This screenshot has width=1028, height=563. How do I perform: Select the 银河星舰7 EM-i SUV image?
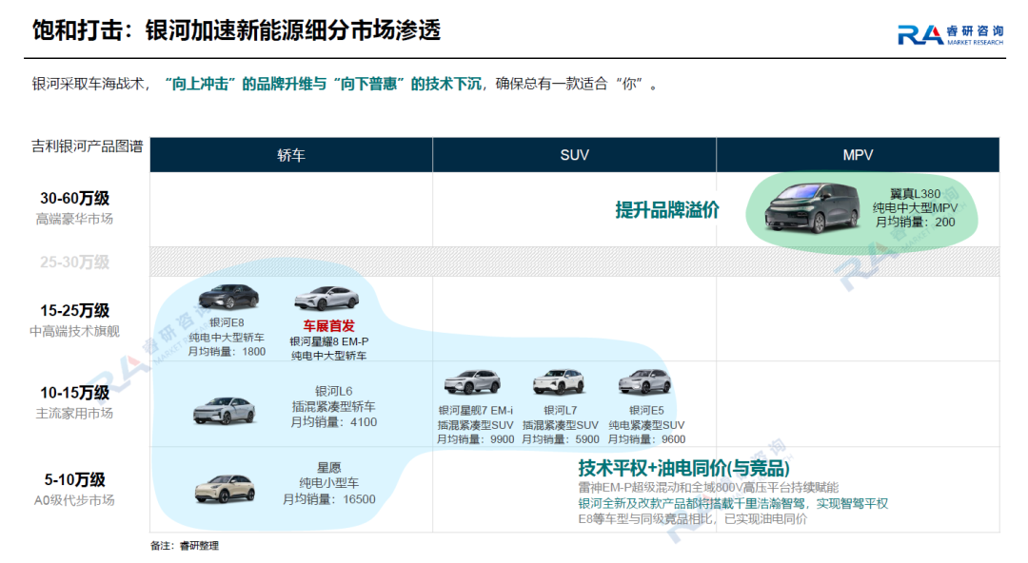click(x=472, y=382)
